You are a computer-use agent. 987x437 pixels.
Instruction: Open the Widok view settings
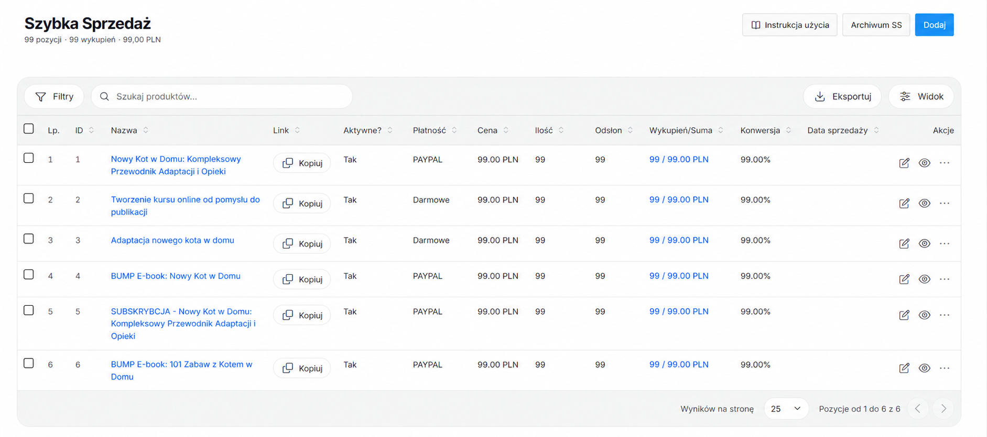[x=921, y=97]
